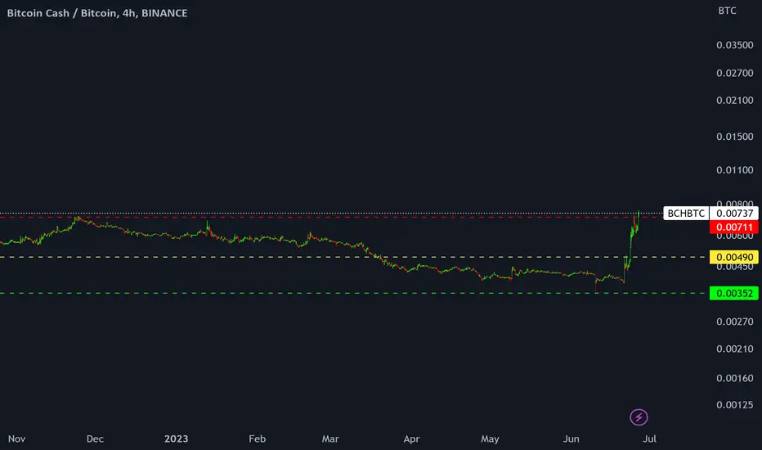
Task: Click the May label on time axis
Action: (x=490, y=439)
